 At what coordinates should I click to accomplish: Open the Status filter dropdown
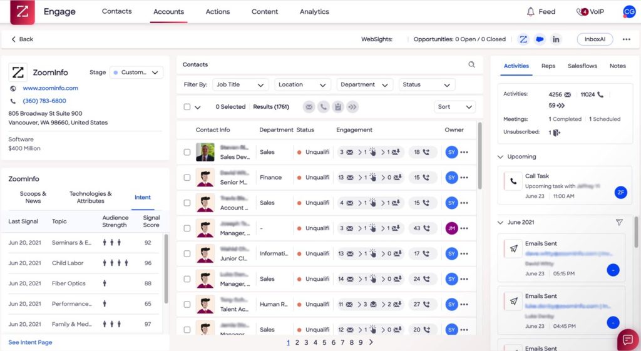tap(427, 84)
